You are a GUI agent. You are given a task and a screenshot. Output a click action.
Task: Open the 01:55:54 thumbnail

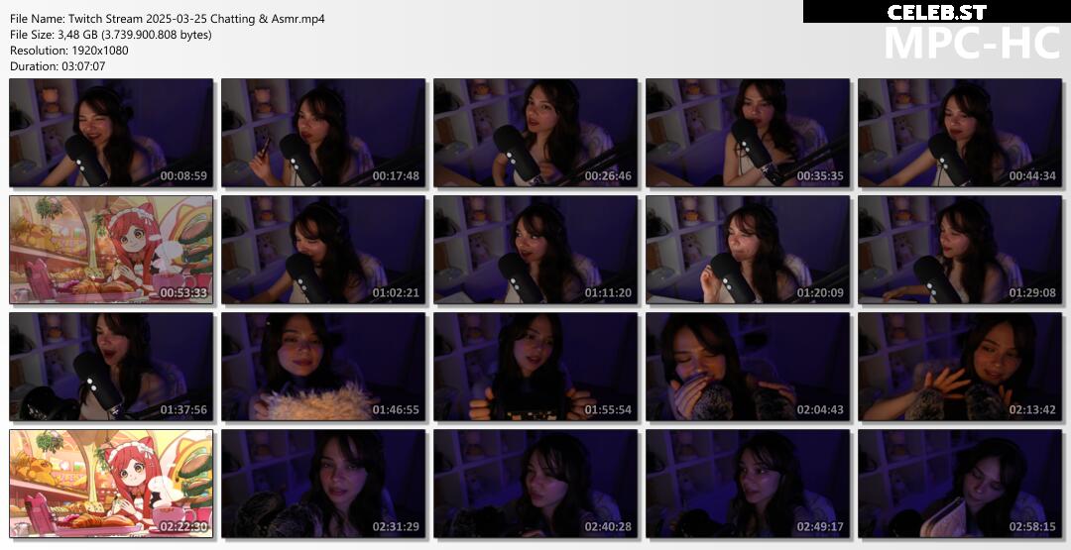click(x=535, y=367)
